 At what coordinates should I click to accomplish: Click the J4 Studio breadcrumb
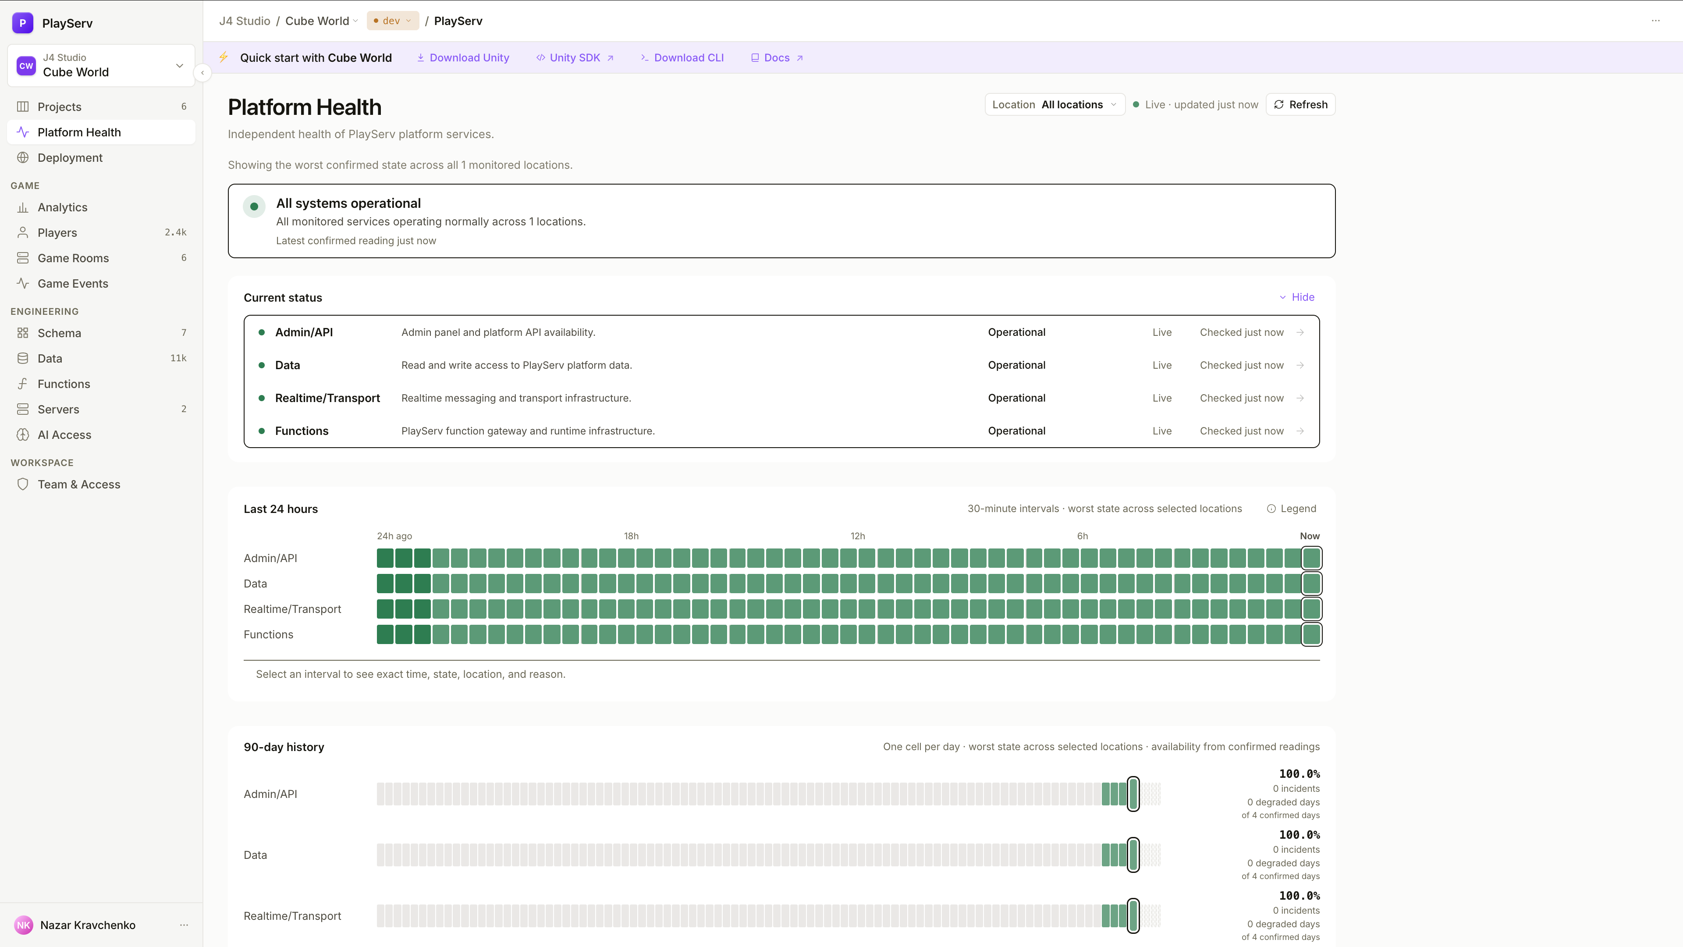pyautogui.click(x=245, y=21)
